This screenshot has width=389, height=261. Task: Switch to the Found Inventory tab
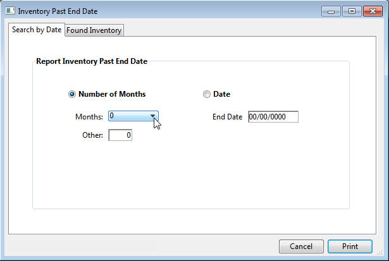[x=94, y=30]
